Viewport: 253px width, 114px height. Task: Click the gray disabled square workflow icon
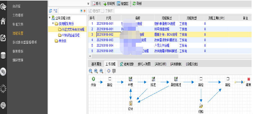(x=114, y=71)
